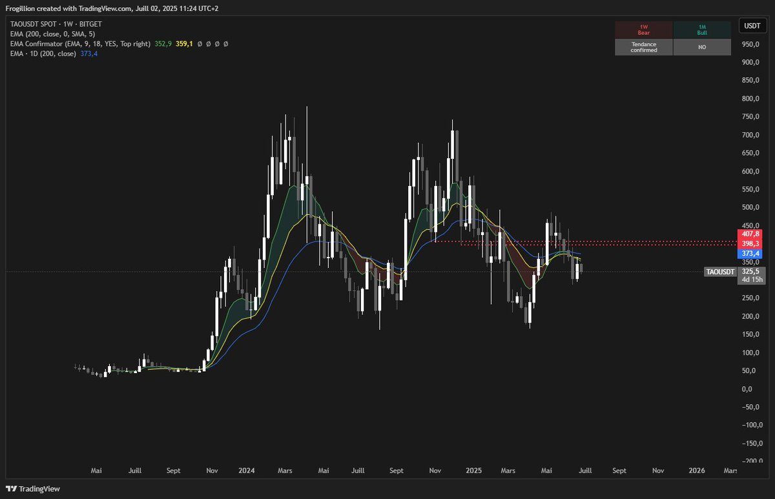Select the EMA Confirmator indicator legend
This screenshot has height=499, width=775.
(80, 44)
